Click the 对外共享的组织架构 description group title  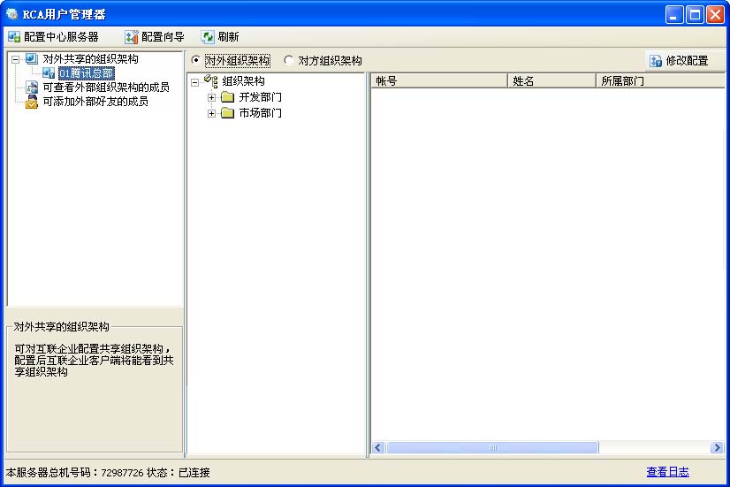62,326
